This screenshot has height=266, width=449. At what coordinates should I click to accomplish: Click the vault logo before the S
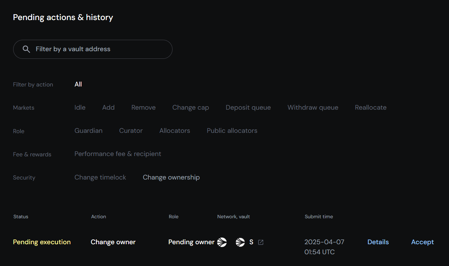point(240,242)
